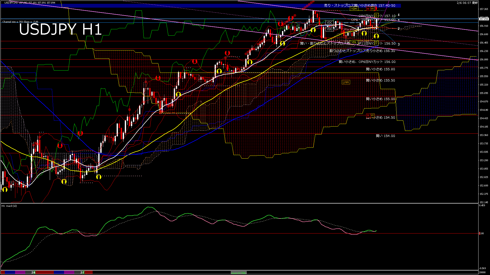Select the '買い小さめ 155.00' level label
Image resolution: width=490 pixels, height=275 pixels.
point(380,99)
